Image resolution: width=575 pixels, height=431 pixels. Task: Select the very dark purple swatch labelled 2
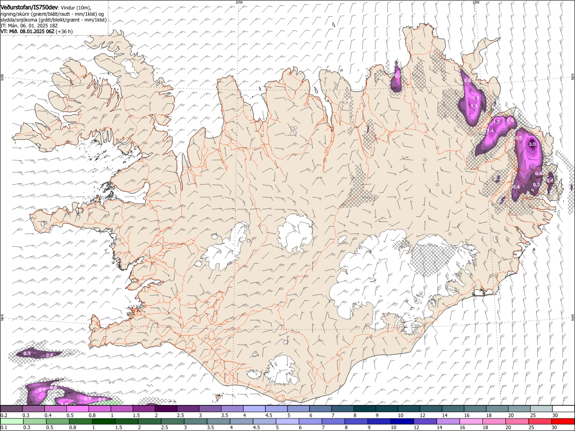pos(165,409)
